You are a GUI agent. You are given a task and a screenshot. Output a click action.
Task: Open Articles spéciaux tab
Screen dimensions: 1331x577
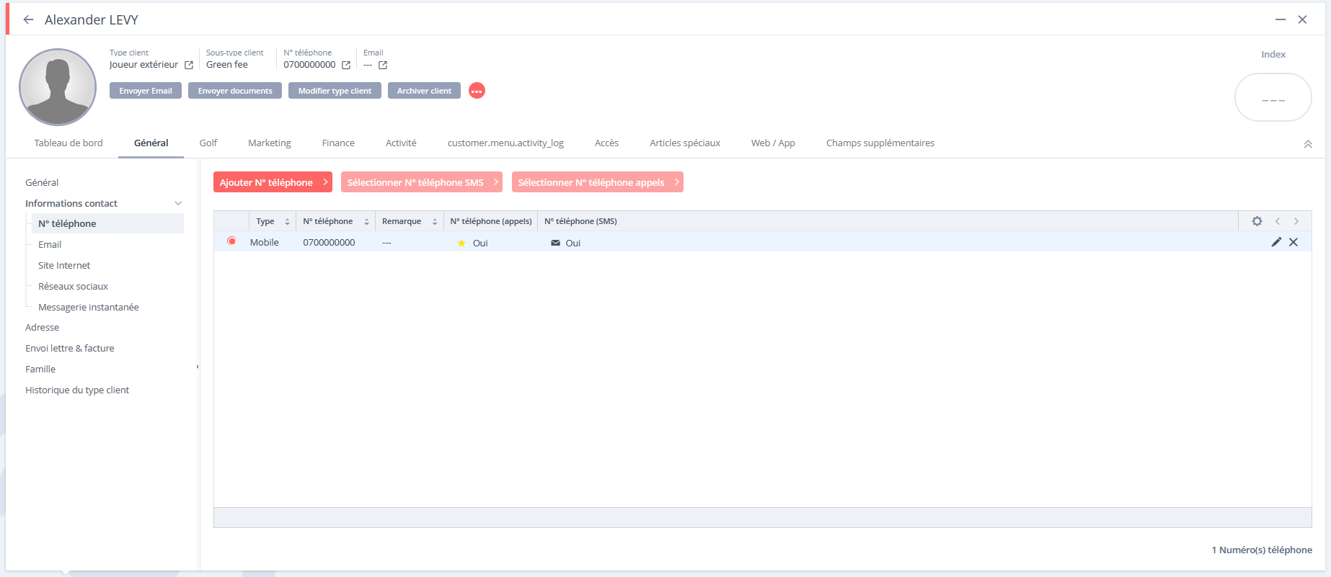click(685, 143)
